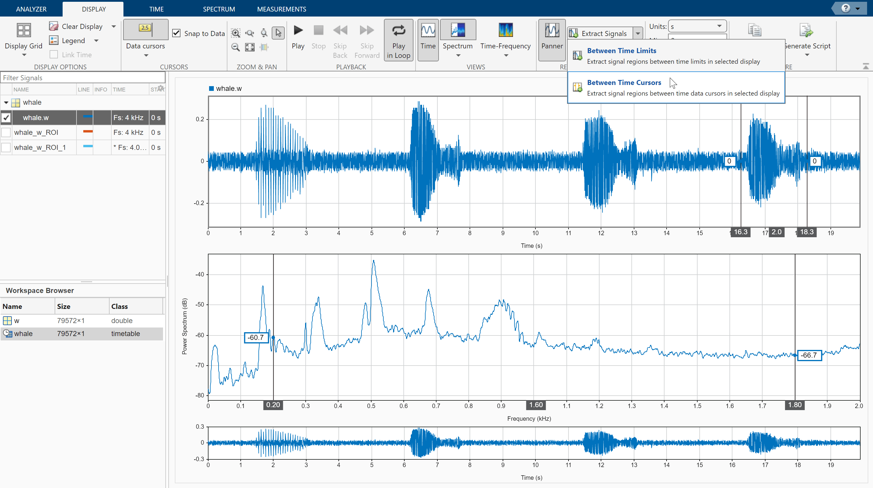Click the Generate Script icon
Screen dimensions: 873x488
[x=806, y=30]
